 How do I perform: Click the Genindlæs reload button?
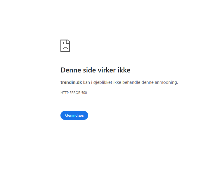click(74, 116)
